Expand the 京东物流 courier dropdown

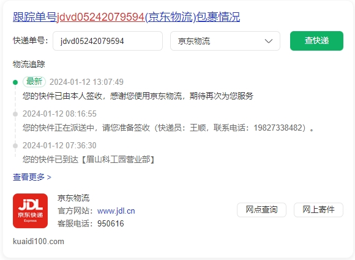(x=225, y=41)
